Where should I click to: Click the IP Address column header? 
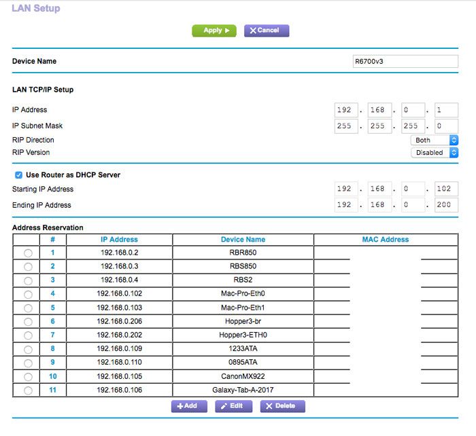(119, 240)
